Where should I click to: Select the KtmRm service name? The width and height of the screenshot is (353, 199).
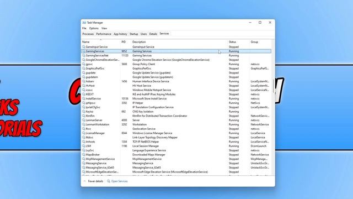pyautogui.click(x=90, y=116)
